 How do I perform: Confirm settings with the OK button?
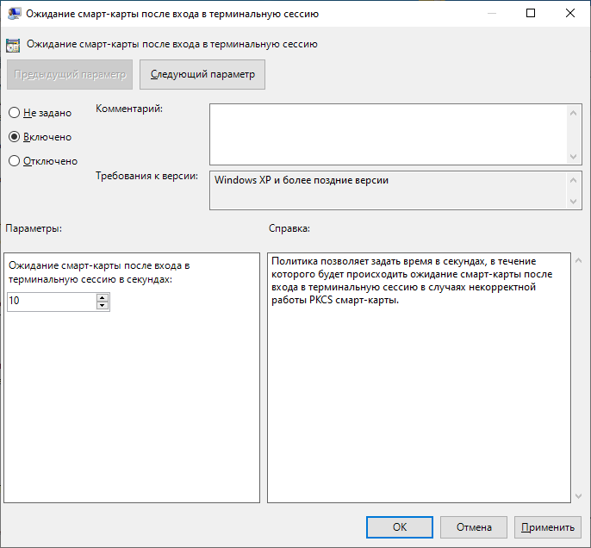[400, 527]
